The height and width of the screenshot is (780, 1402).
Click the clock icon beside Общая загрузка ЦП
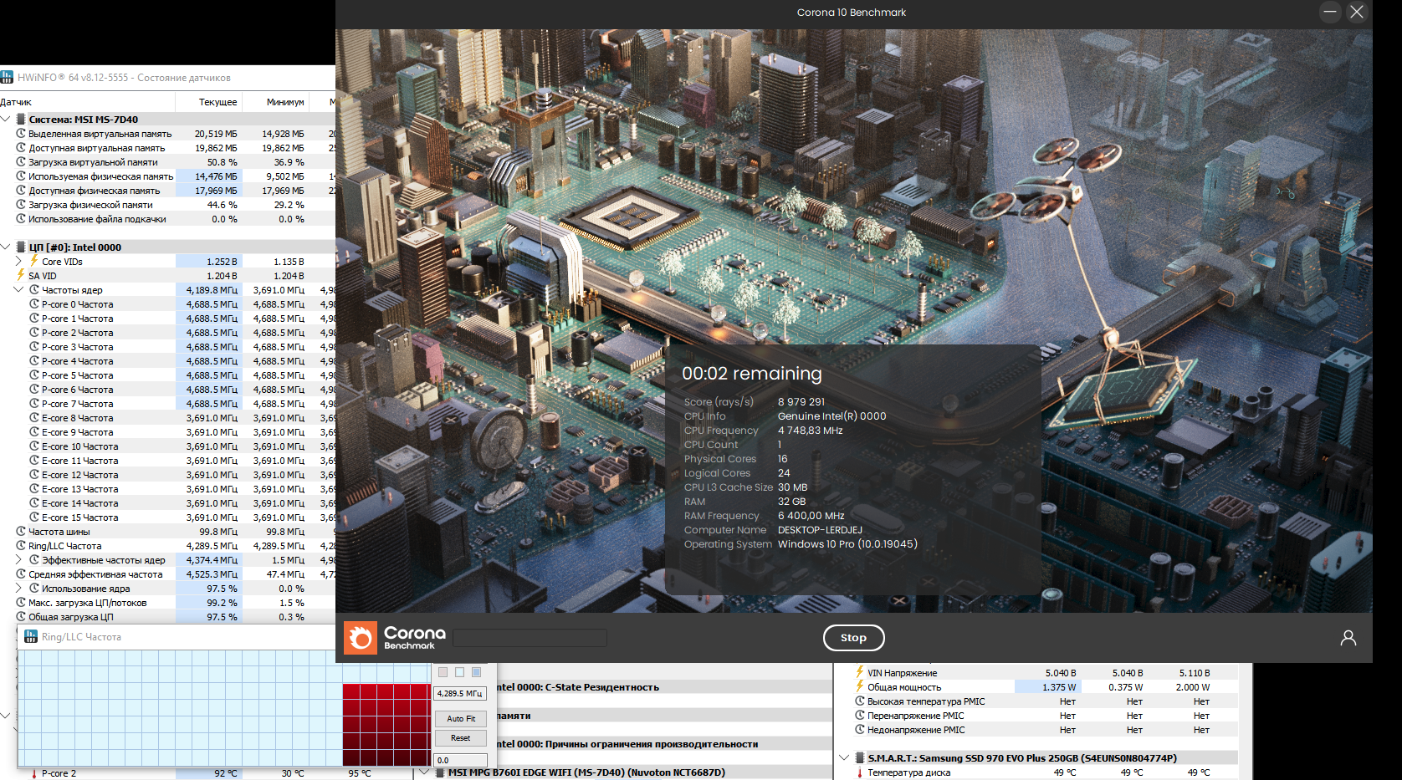click(x=21, y=616)
